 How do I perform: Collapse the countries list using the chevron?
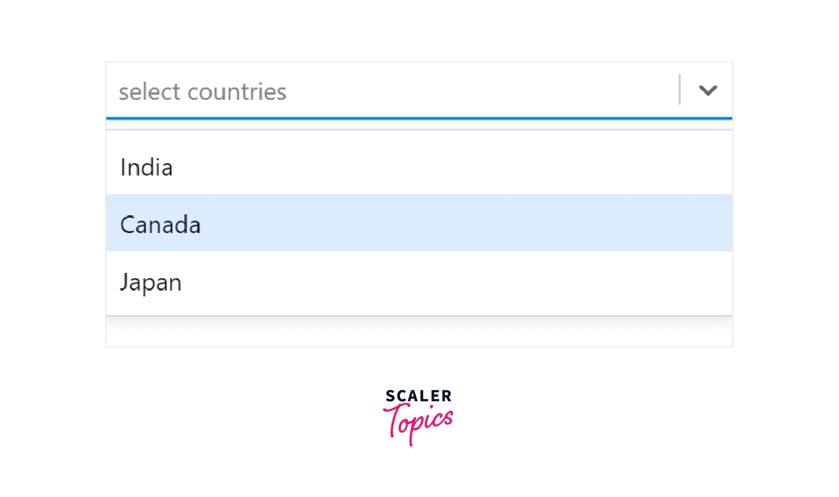point(708,90)
